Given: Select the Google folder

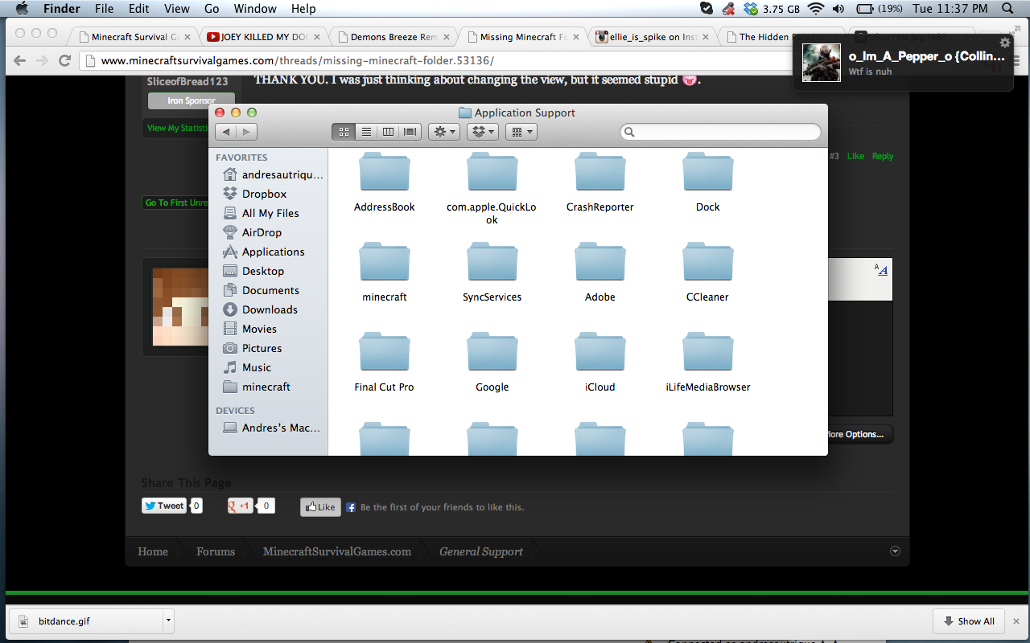Looking at the screenshot, I should coord(492,352).
